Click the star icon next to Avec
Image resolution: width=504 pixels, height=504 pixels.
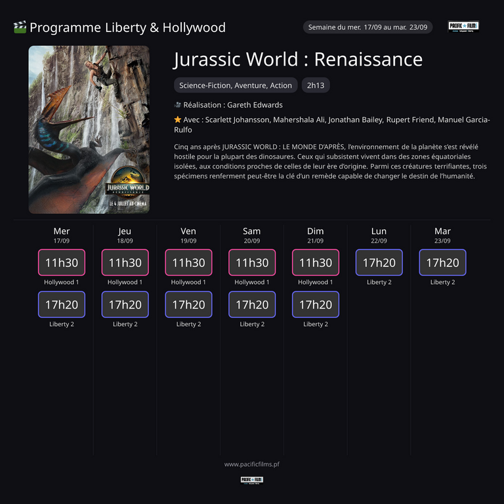pyautogui.click(x=177, y=119)
